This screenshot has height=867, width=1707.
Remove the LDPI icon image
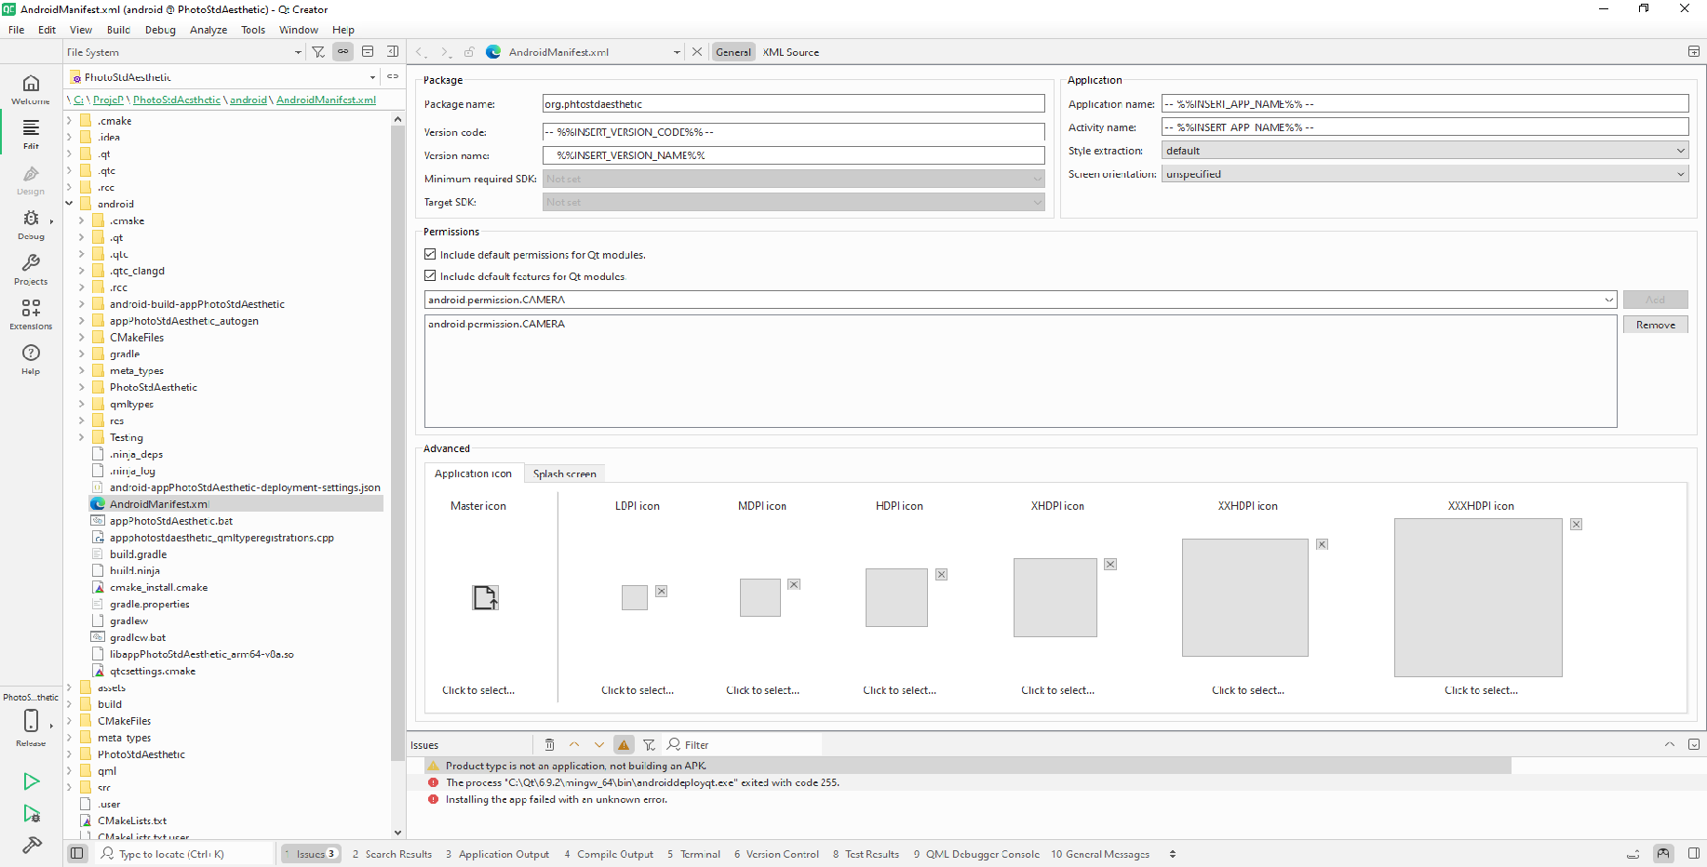tap(661, 591)
